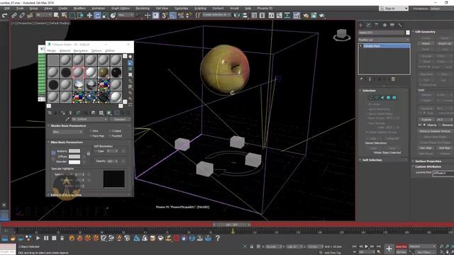Click the Render Production teapot icon

321,16
